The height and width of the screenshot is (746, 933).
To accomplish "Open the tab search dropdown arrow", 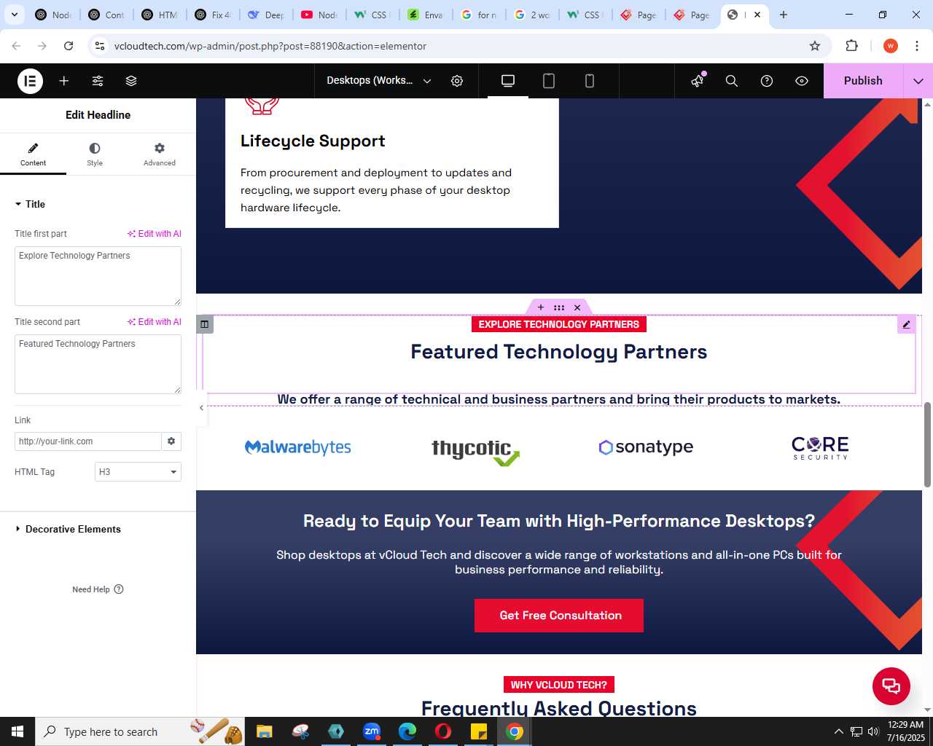I will click(15, 15).
